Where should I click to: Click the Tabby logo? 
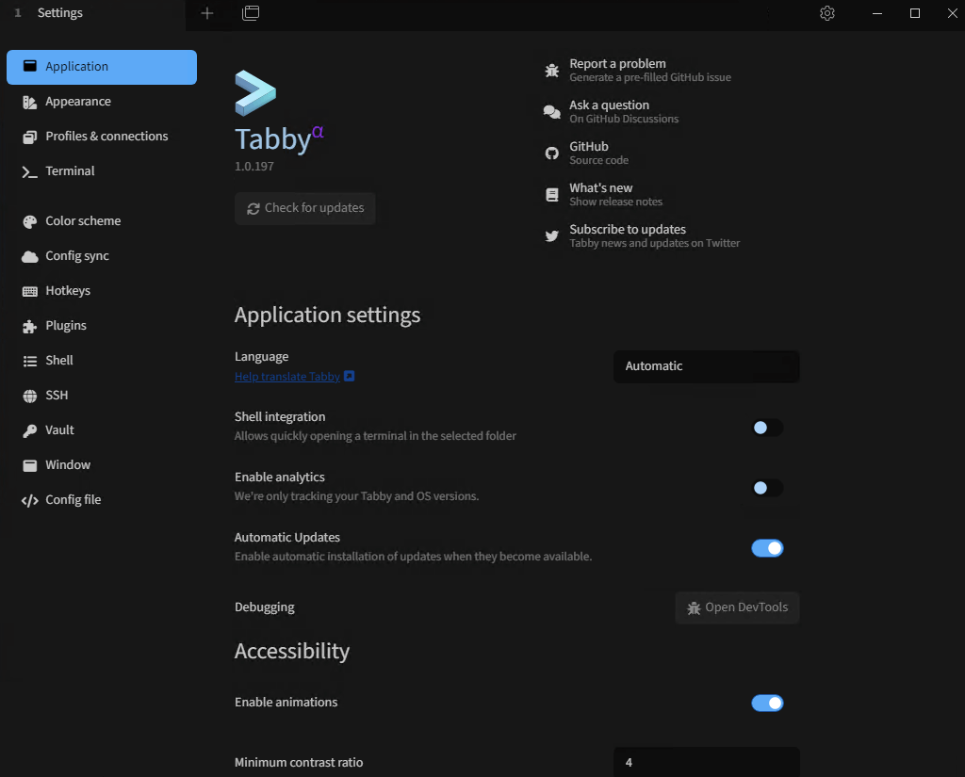click(255, 93)
